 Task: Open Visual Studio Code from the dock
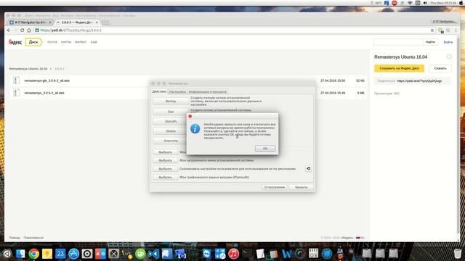coord(153,254)
